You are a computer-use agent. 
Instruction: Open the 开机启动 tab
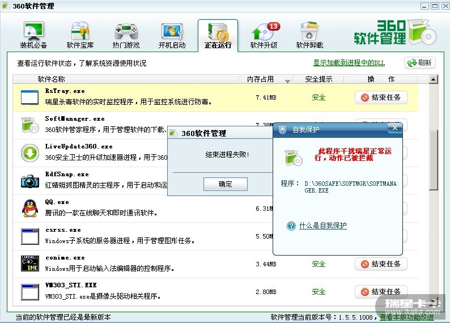172,35
